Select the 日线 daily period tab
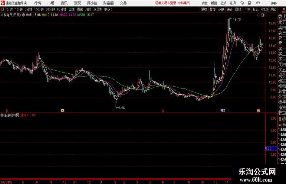The width and height of the screenshot is (286, 184). [71, 9]
